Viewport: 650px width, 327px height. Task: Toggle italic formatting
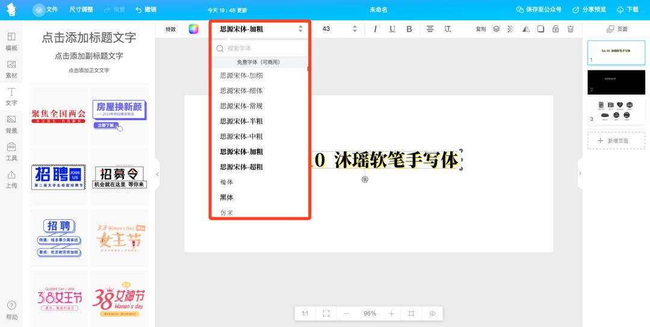[x=375, y=29]
